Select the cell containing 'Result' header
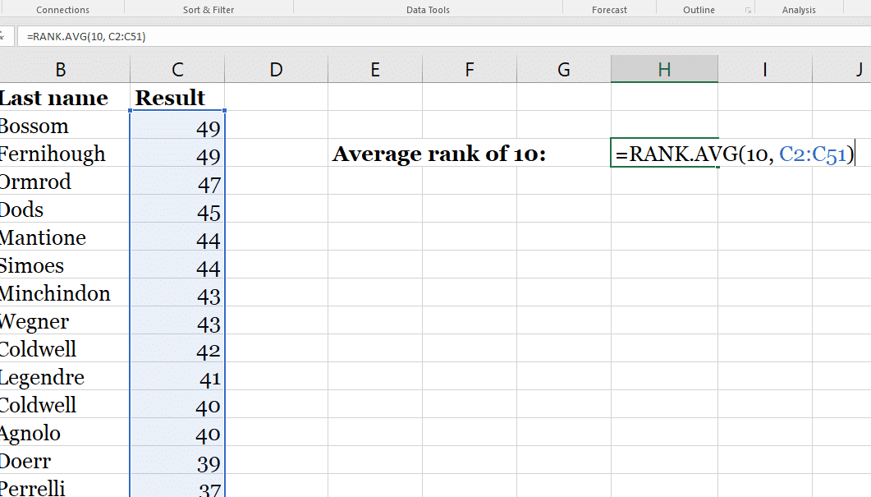This screenshot has width=871, height=497. [176, 97]
